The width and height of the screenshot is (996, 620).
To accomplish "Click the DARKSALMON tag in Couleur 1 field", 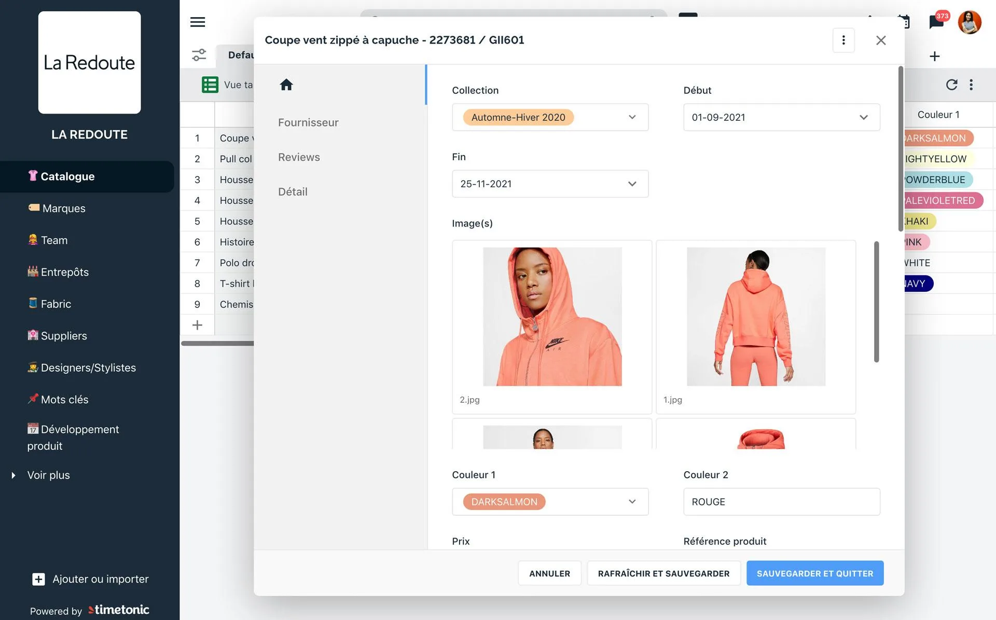I will click(504, 502).
